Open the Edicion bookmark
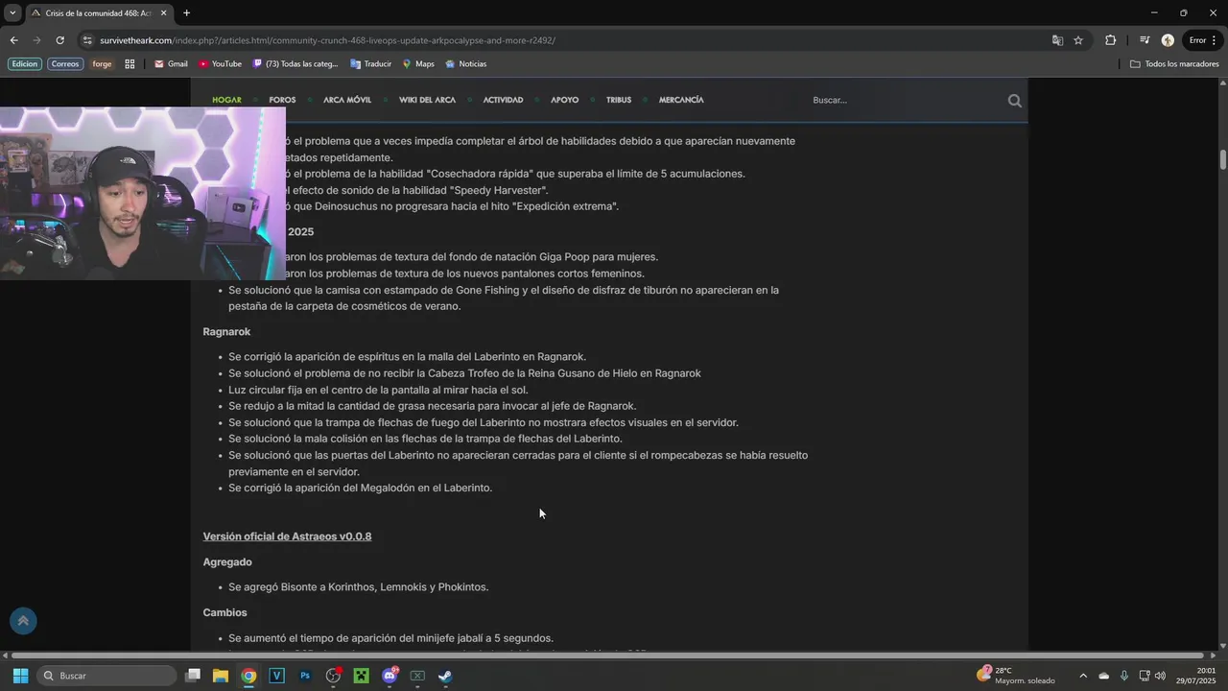Viewport: 1228px width, 691px height. 25,64
